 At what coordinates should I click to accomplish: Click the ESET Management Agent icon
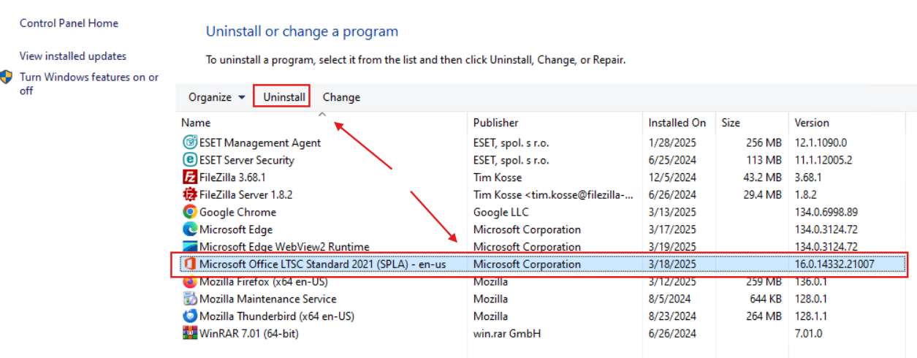point(189,142)
